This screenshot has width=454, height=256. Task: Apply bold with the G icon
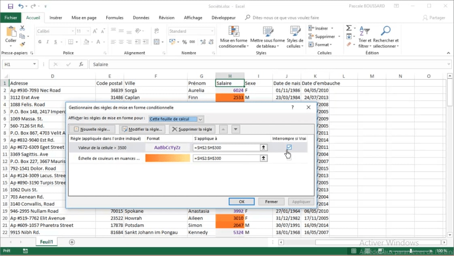pos(39,42)
